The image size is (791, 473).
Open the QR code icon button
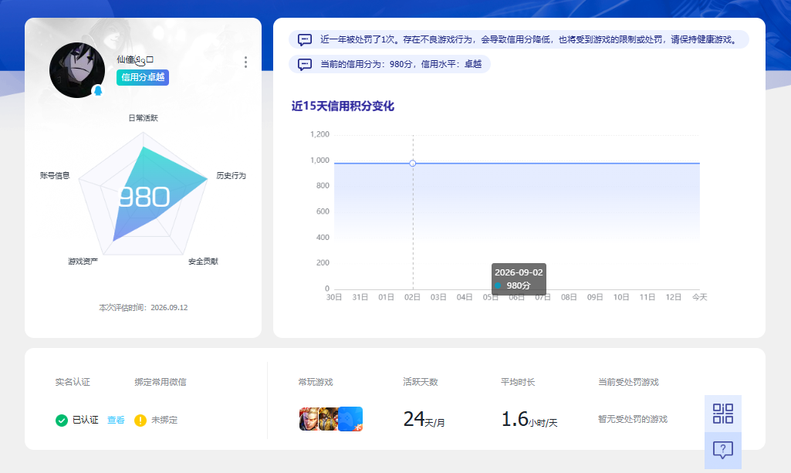point(723,414)
